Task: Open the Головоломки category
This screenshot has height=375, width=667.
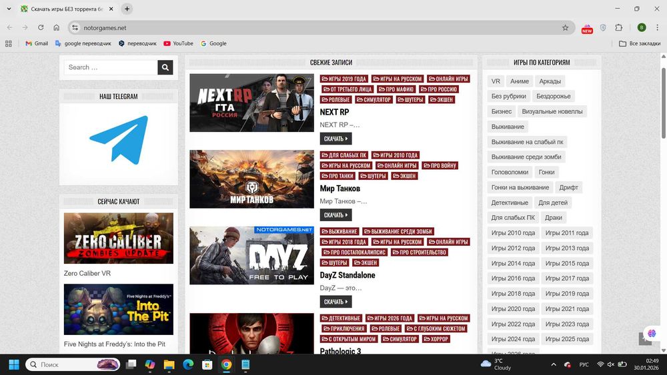Action: [x=510, y=172]
